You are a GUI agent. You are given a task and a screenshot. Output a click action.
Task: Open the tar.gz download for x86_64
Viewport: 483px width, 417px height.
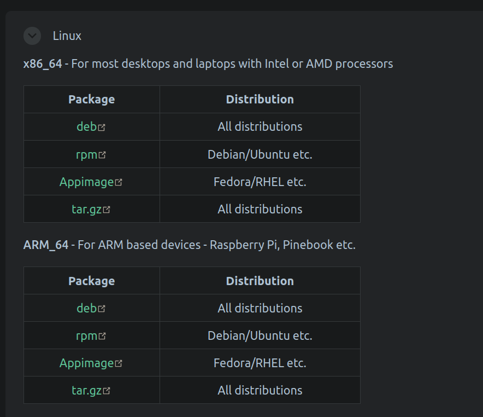click(89, 208)
